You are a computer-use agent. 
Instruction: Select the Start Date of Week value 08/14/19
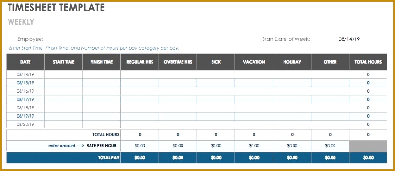(x=349, y=39)
